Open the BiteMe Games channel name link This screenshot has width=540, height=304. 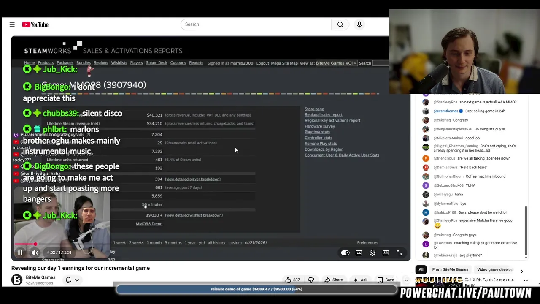coord(40,277)
